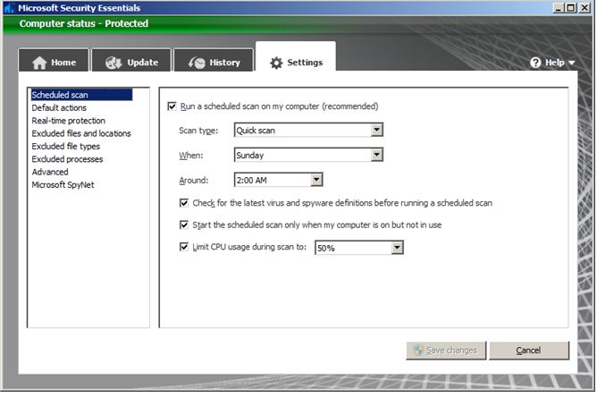Click the Computer status - Protected text
The height and width of the screenshot is (398, 597).
(84, 23)
